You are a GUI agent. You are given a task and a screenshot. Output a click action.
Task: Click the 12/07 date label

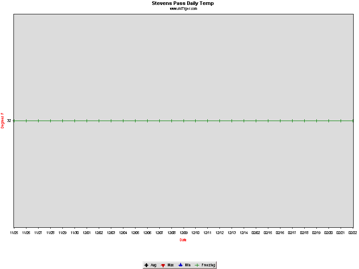(x=159, y=233)
